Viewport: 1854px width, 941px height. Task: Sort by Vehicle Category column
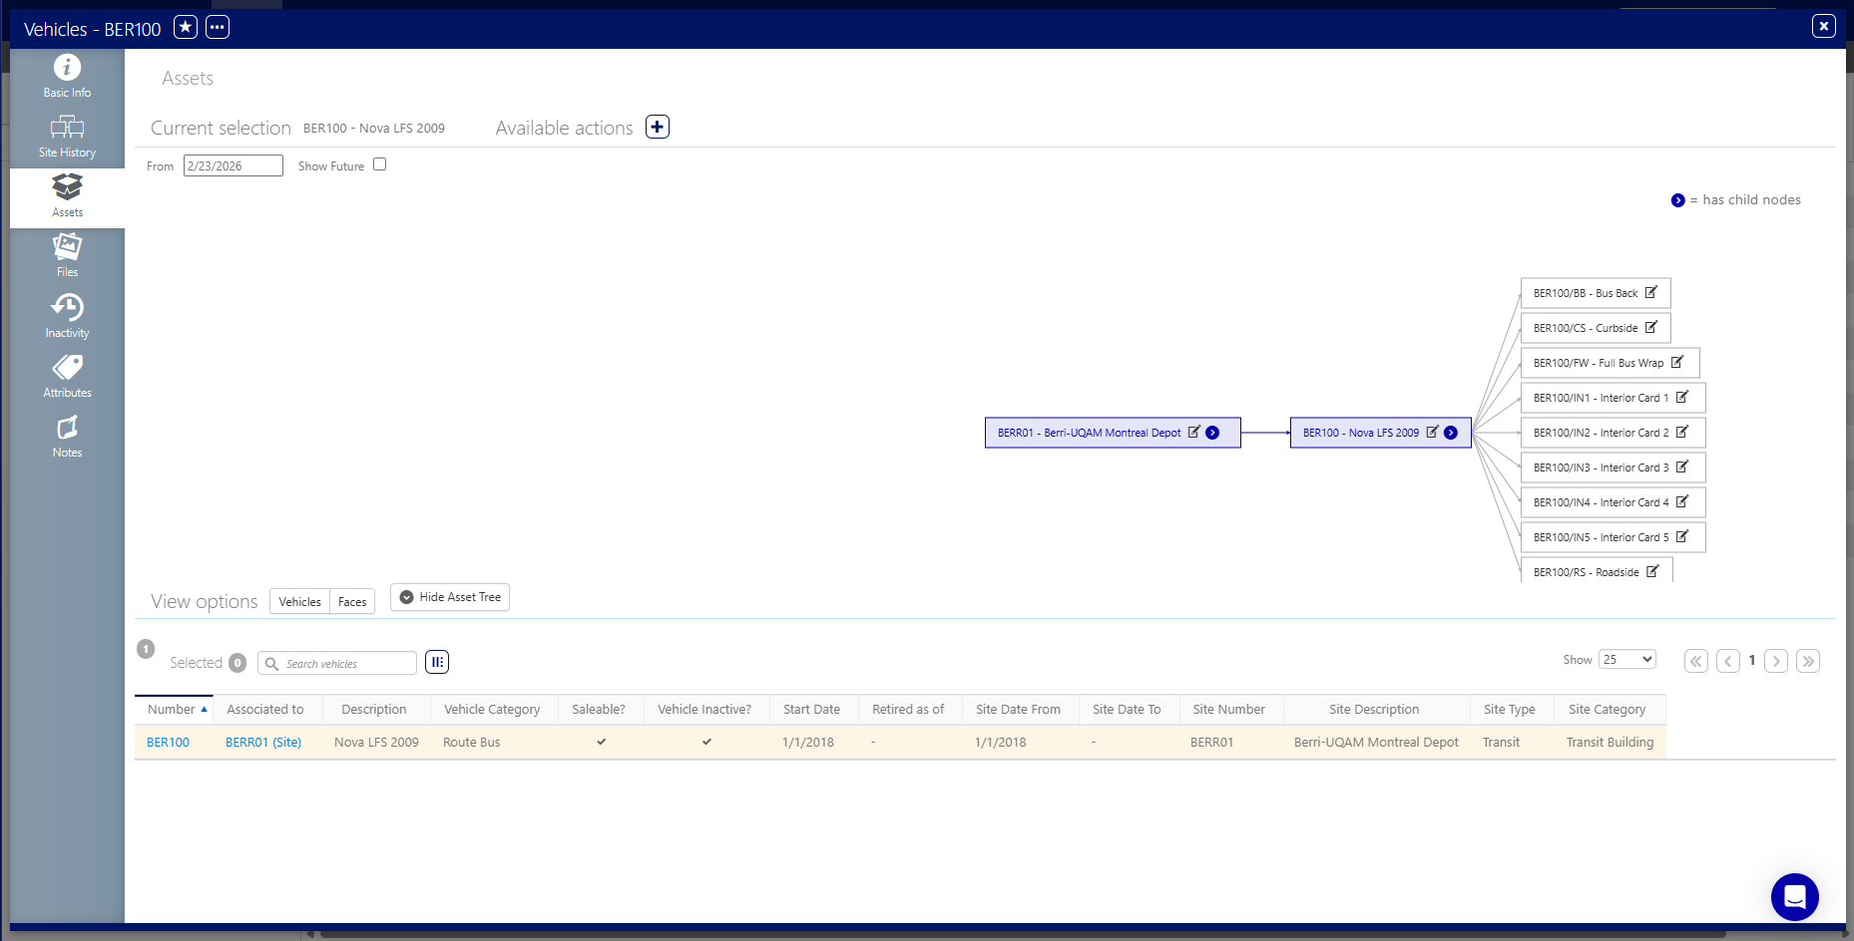coord(492,709)
